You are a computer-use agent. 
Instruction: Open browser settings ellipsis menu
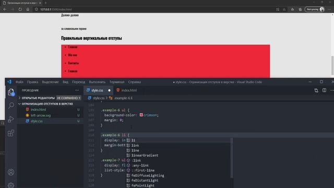pos(329,9)
